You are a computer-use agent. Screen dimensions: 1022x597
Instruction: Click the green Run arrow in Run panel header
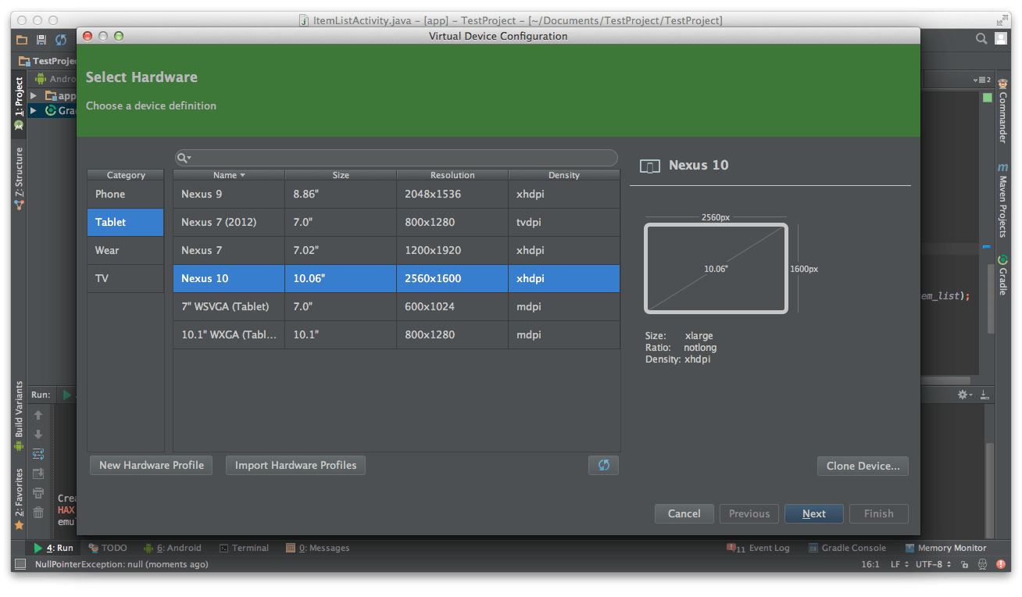coord(67,395)
